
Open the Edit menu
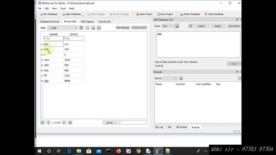pos(47,9)
